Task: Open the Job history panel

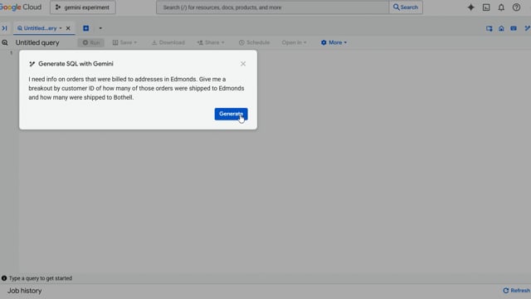Action: [25, 291]
